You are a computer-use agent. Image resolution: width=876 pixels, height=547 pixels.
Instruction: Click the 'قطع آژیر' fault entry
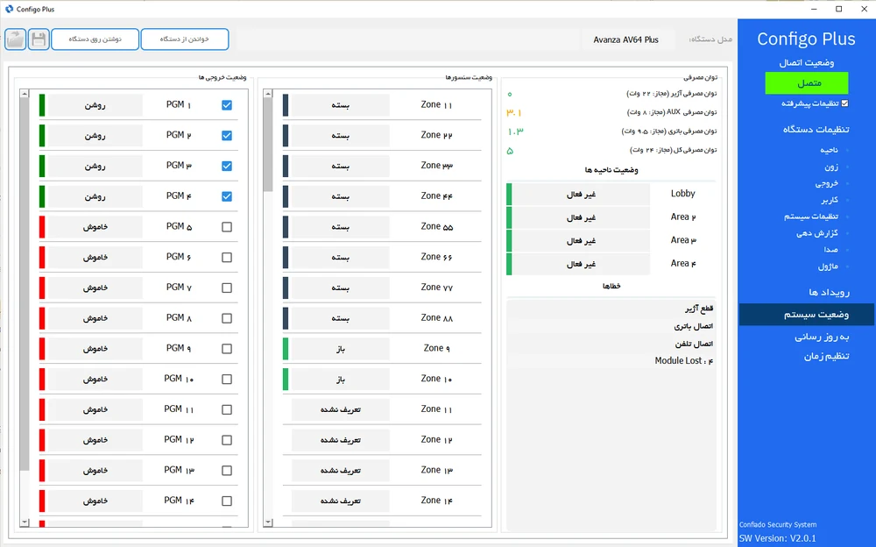coord(699,309)
